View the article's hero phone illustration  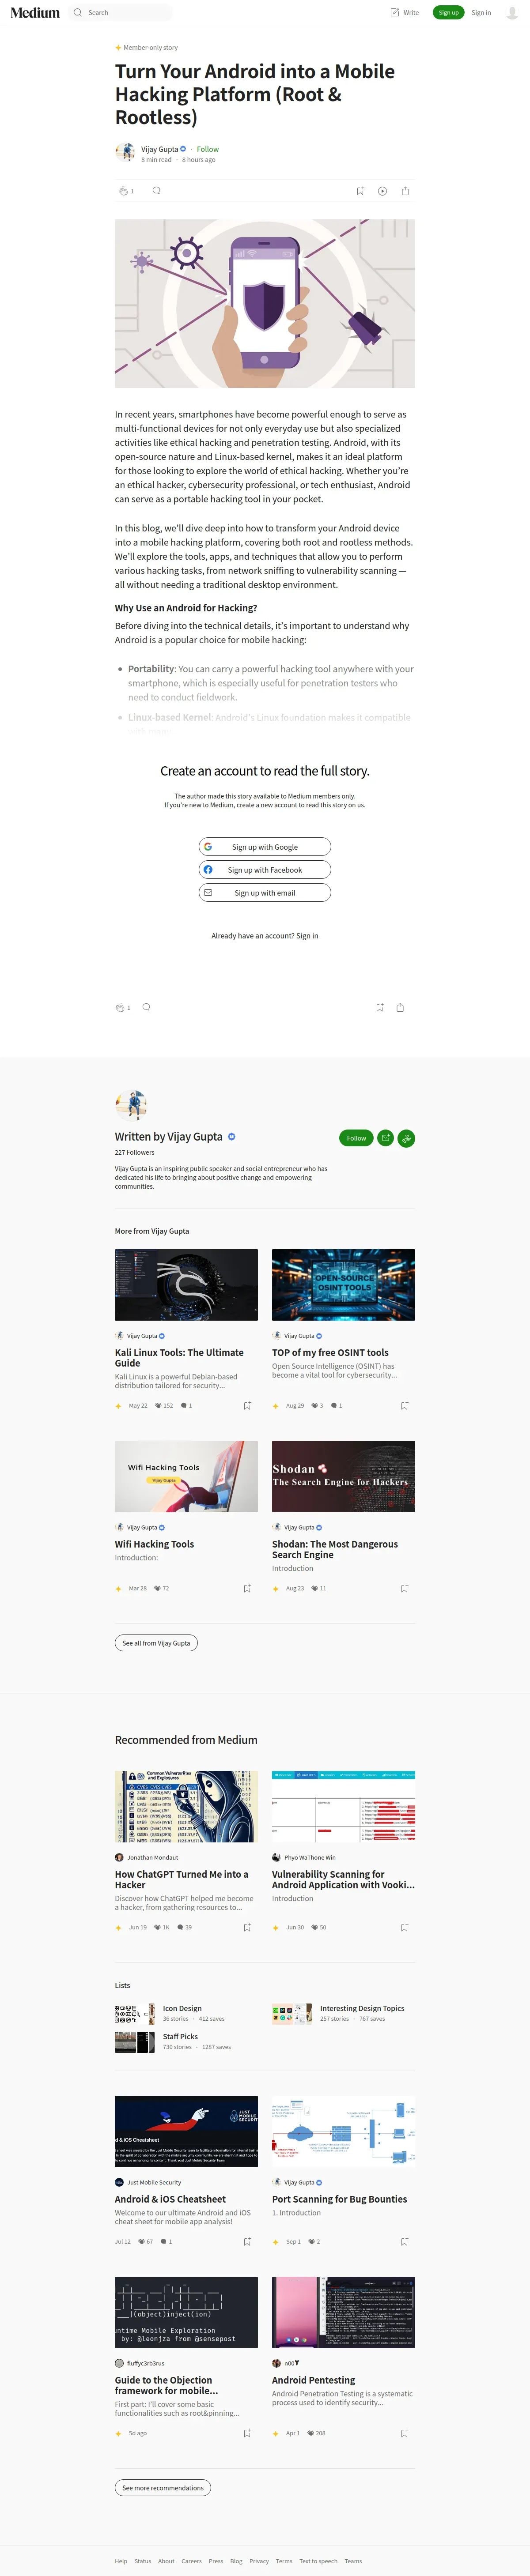(265, 304)
